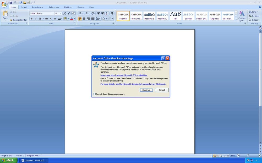
Task: Click the Text Highlight Color button
Action: pyautogui.click(x=65, y=19)
